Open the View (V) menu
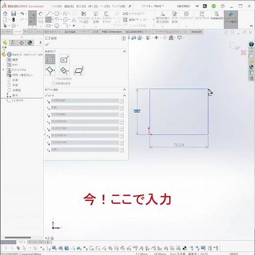 click(81, 6)
